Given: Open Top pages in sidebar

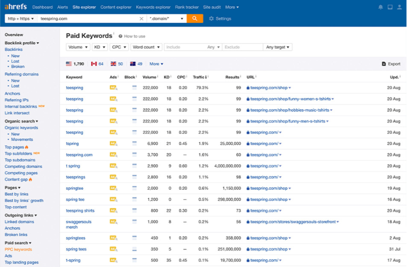Looking at the screenshot, I should 14,147.
